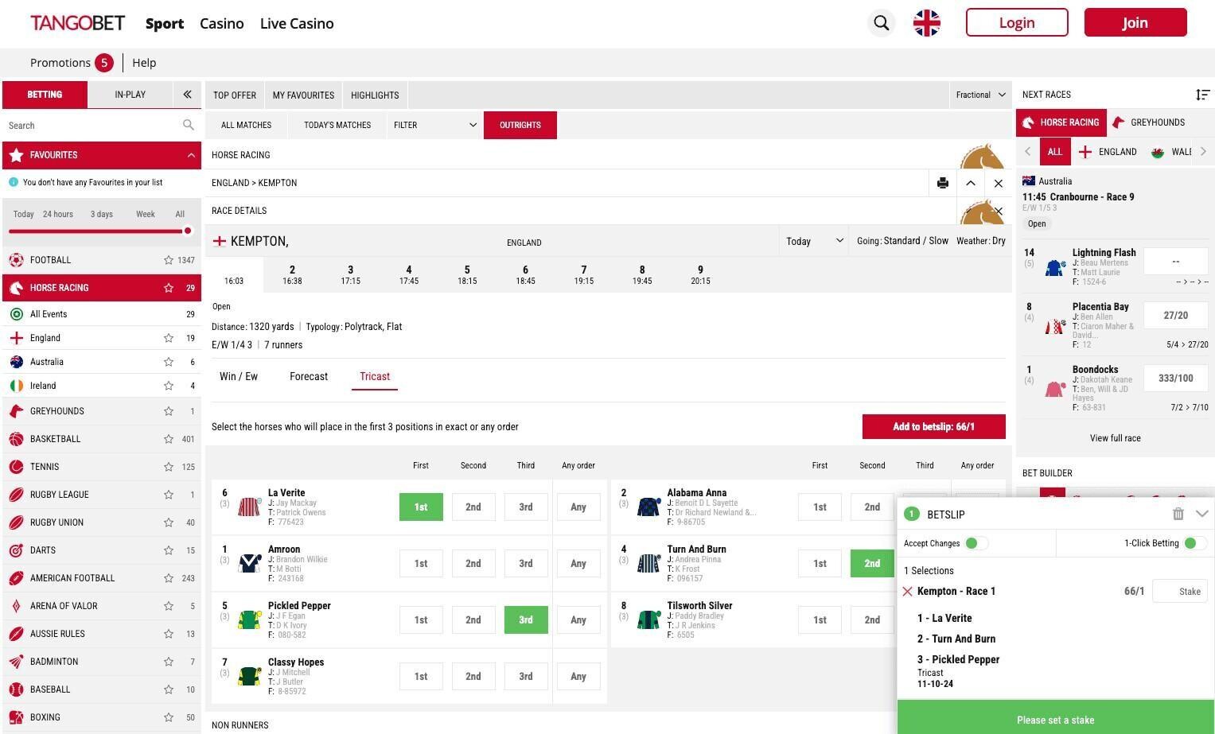Star the Tennis sport row

[169, 467]
